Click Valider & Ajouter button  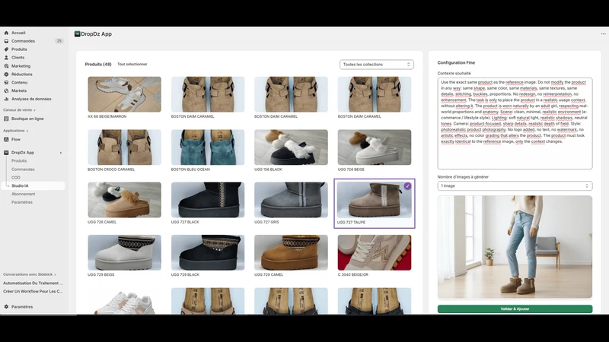[x=515, y=309]
